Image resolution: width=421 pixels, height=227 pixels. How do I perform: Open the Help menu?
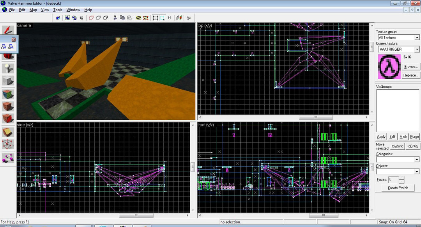click(88, 10)
